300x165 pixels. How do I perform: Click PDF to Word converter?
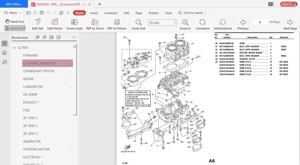[x=95, y=25]
